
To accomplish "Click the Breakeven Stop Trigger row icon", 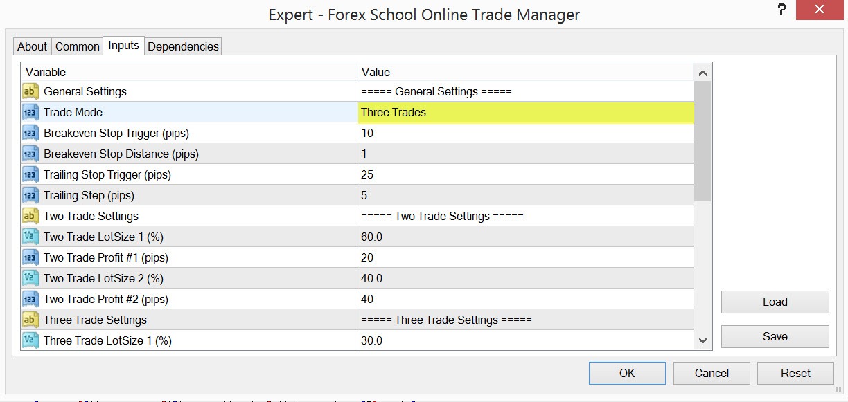I will tap(30, 133).
